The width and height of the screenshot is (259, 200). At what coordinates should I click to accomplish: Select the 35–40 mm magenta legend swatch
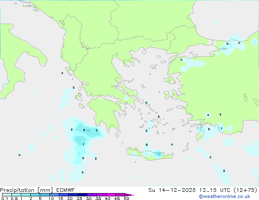click(101, 195)
